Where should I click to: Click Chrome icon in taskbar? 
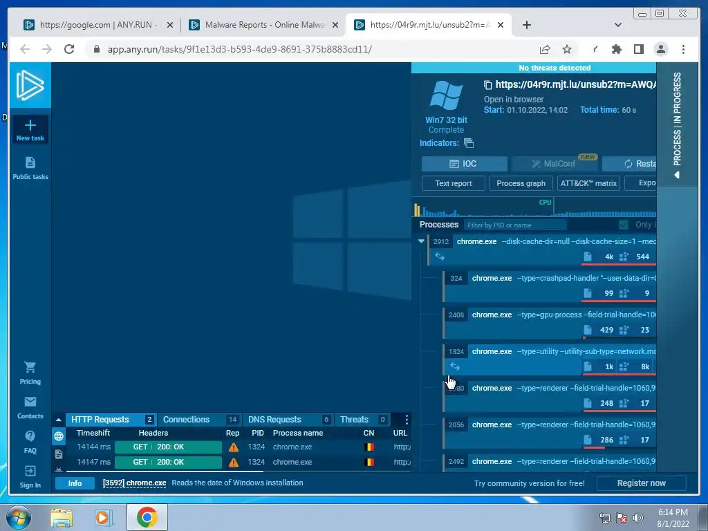[147, 517]
